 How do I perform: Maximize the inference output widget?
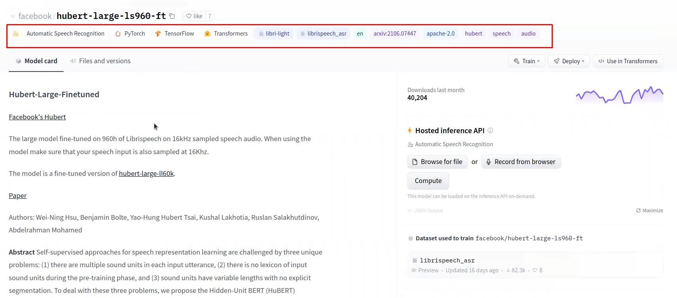tap(649, 211)
